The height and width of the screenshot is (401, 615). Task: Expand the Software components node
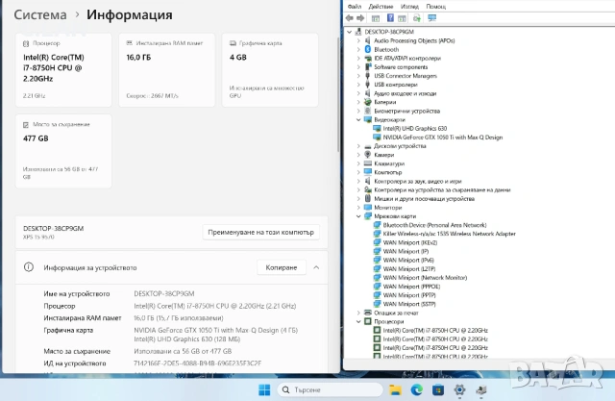pos(358,67)
